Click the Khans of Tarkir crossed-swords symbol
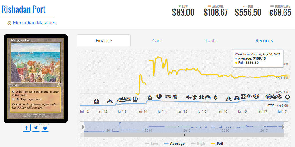 (175, 97)
